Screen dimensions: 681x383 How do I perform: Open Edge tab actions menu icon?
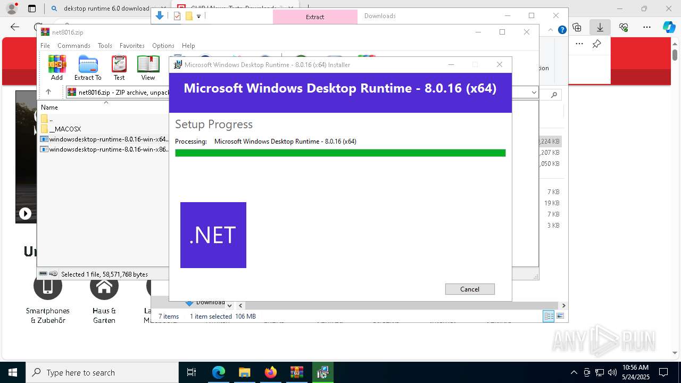click(x=32, y=9)
